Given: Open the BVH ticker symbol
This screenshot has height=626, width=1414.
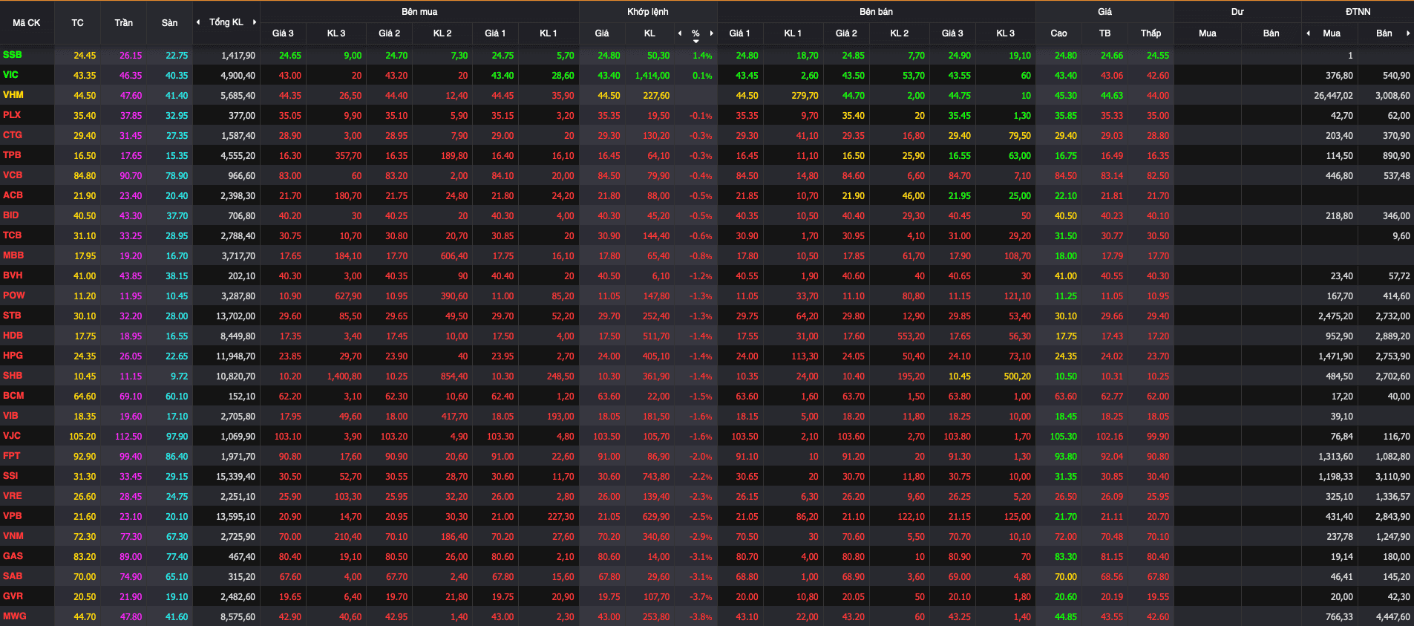Looking at the screenshot, I should [x=13, y=275].
